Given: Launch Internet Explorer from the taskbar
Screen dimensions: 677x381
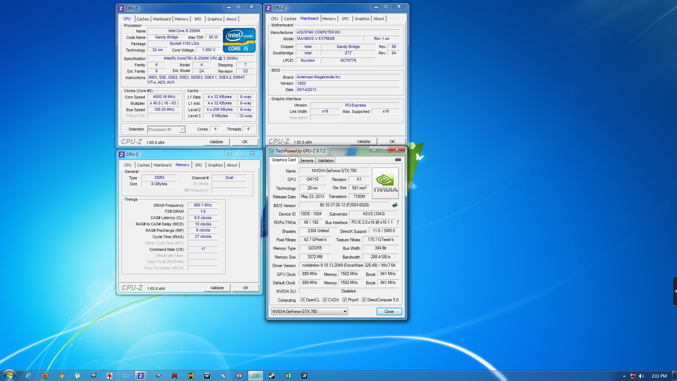Looking at the screenshot, I should (29, 376).
